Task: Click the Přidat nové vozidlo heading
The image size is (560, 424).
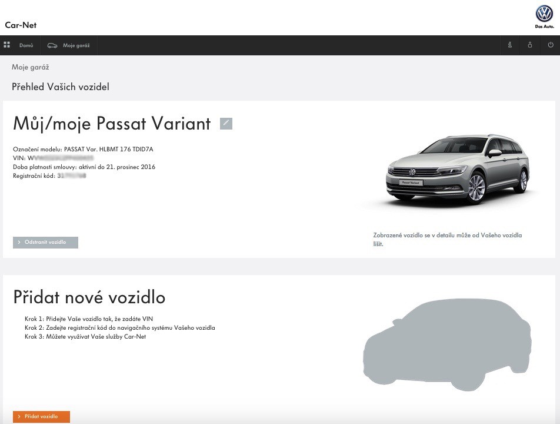Action: tap(89, 297)
